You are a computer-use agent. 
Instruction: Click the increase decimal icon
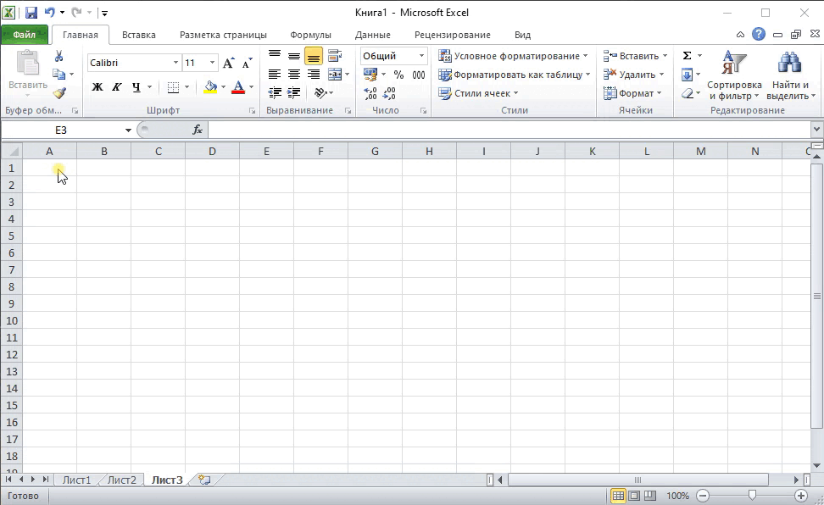tap(370, 93)
